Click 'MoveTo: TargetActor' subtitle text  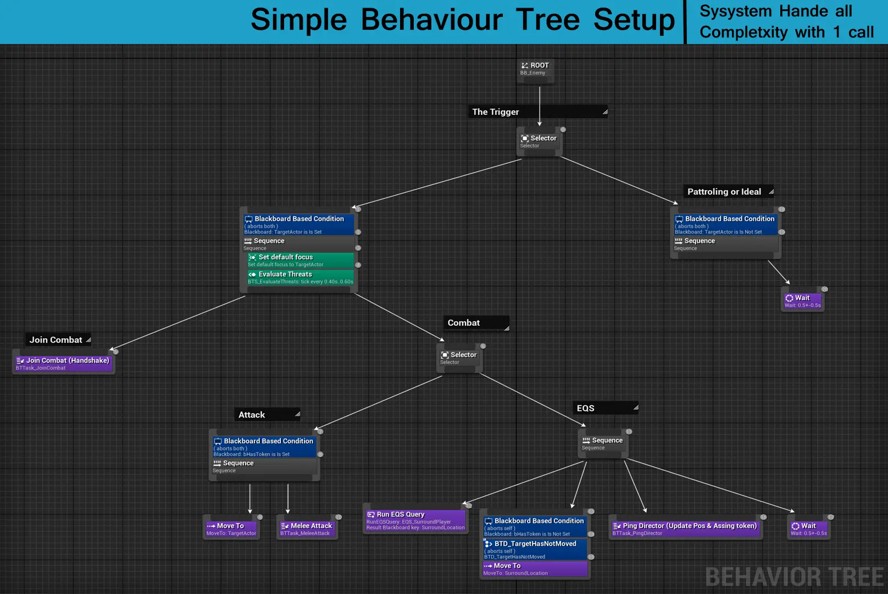[x=231, y=533]
